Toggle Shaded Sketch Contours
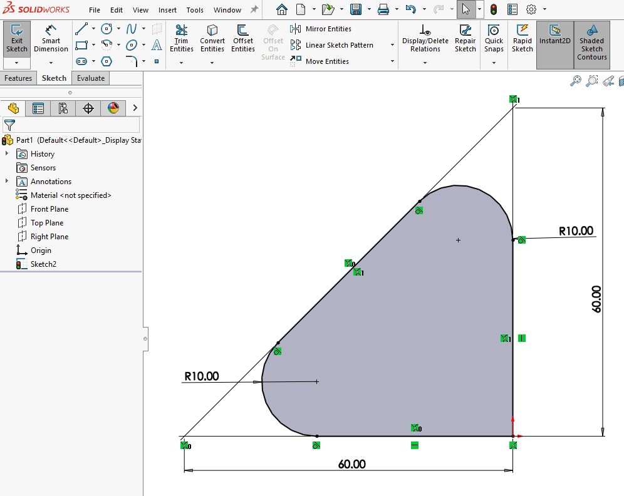Screen dimensions: 624x496 click(x=591, y=43)
